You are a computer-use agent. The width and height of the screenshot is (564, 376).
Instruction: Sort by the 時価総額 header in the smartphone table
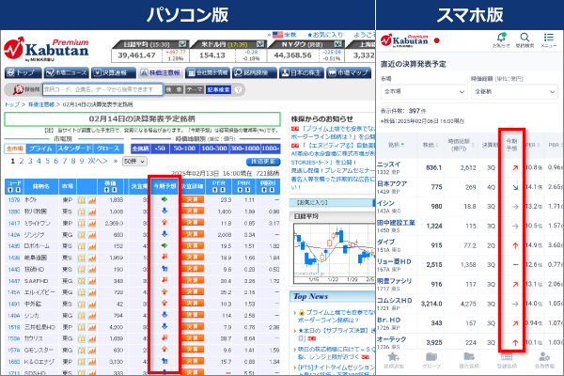461,145
